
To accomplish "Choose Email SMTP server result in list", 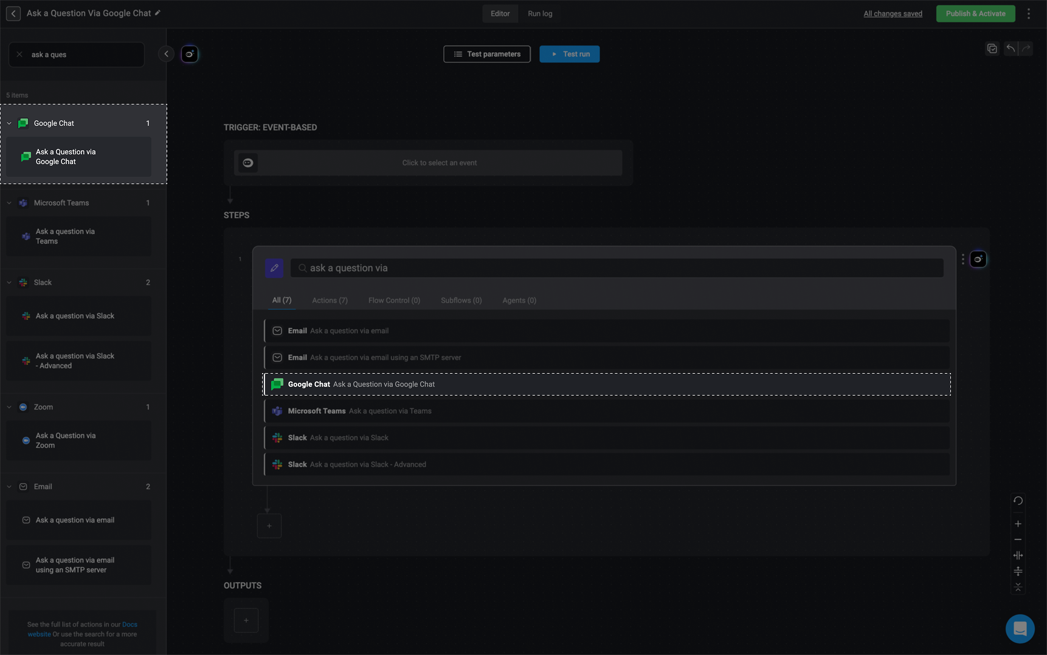I will 607,357.
